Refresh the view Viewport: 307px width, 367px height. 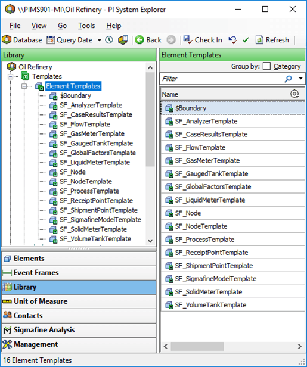tap(272, 40)
